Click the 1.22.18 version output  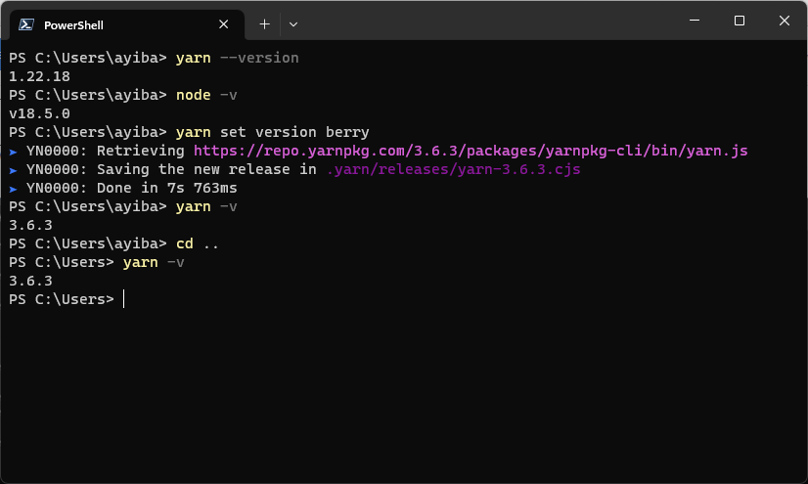(x=40, y=76)
